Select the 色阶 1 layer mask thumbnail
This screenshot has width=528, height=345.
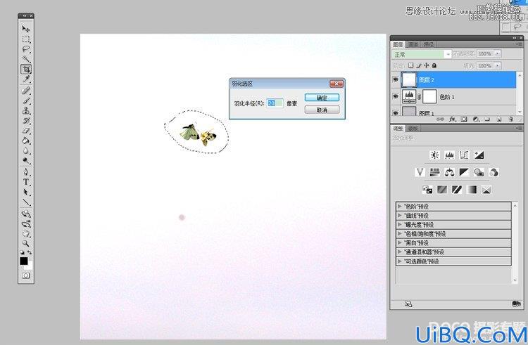pyautogui.click(x=429, y=97)
